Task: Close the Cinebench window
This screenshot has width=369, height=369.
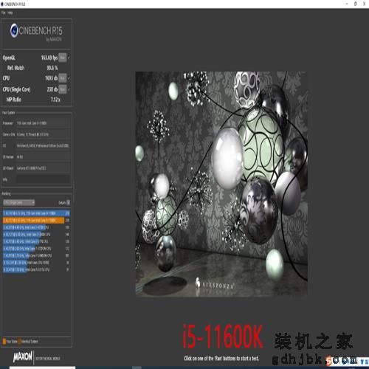Action: (365, 4)
